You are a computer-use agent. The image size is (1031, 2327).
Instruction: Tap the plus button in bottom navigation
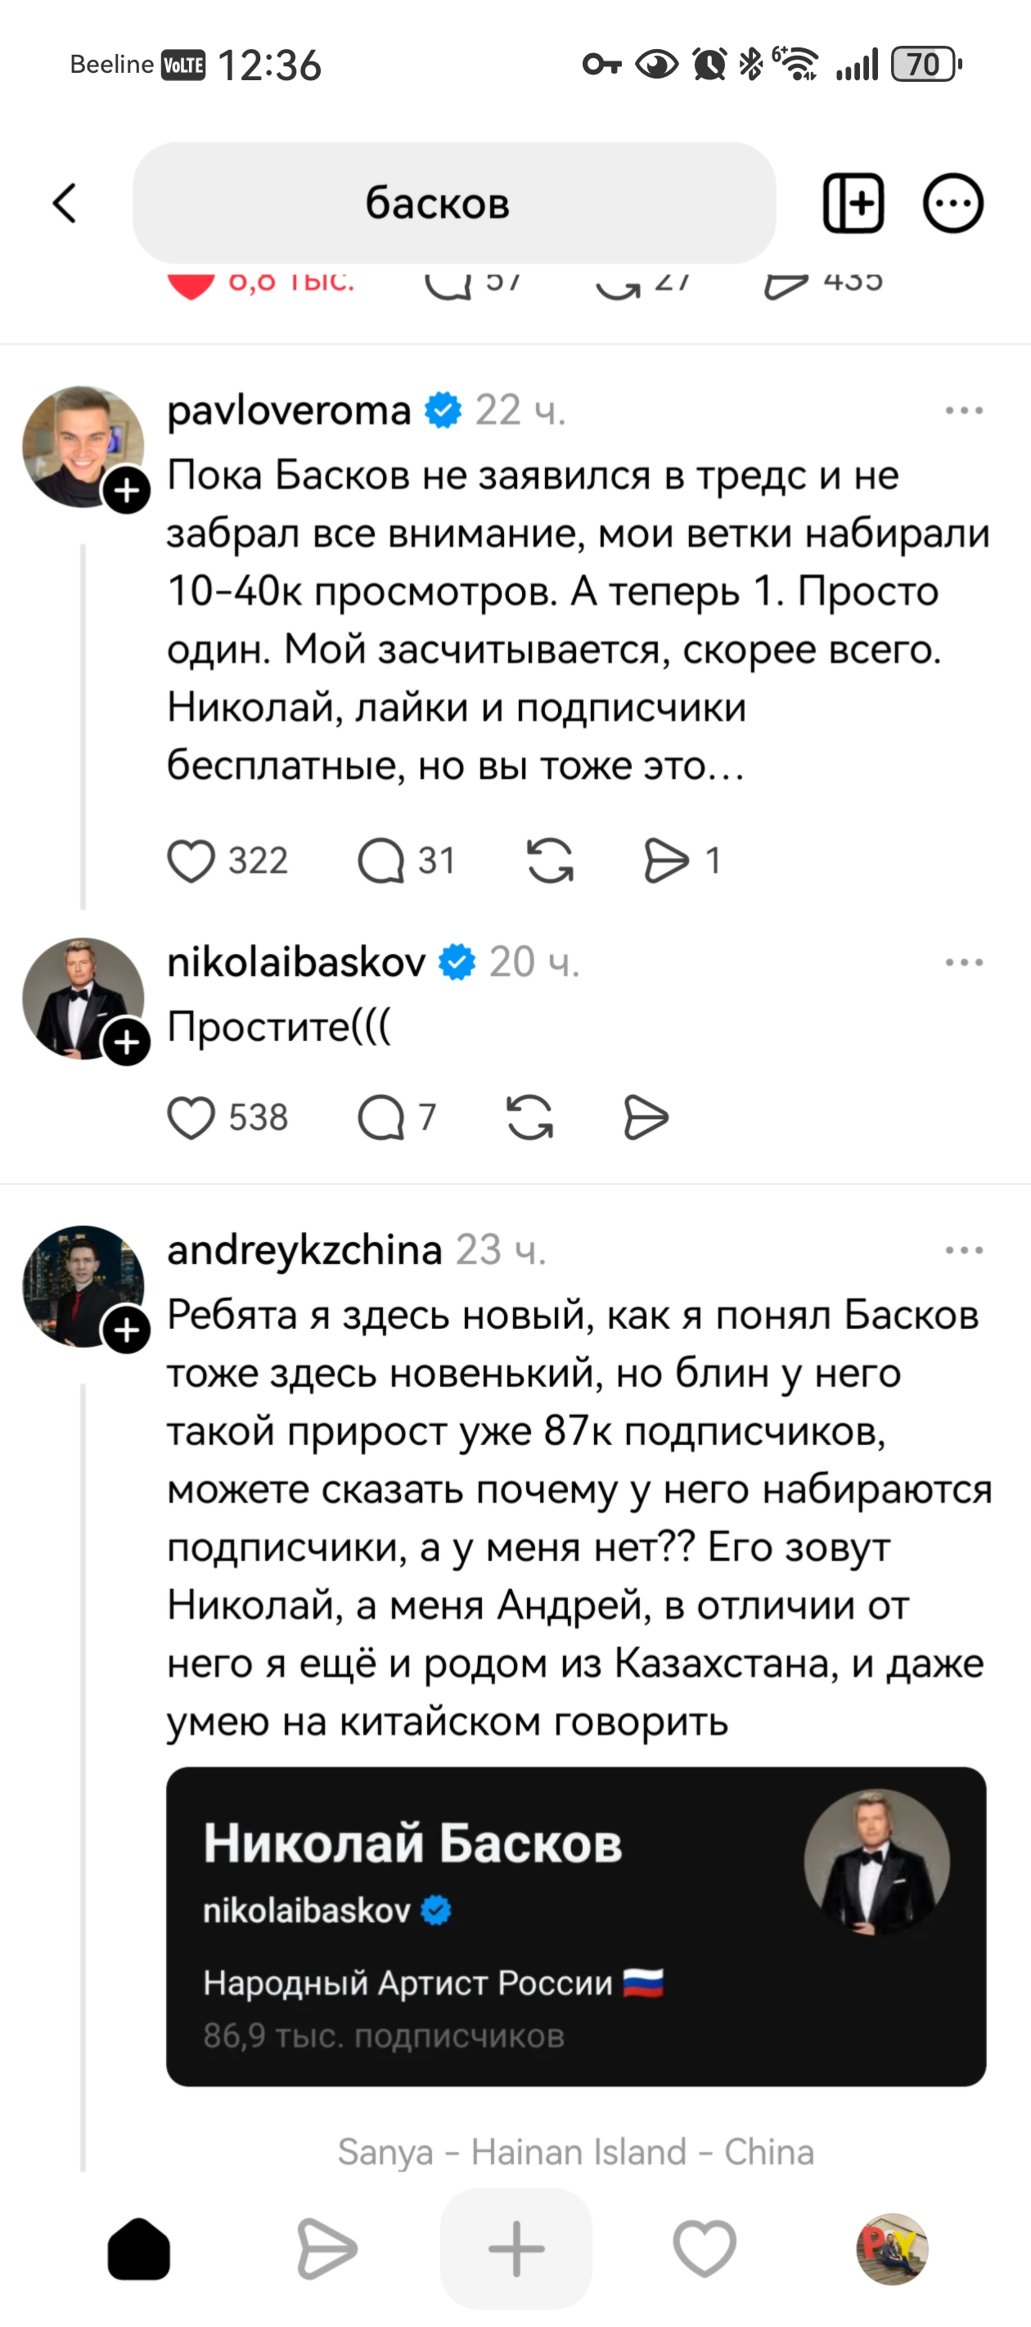(515, 2249)
